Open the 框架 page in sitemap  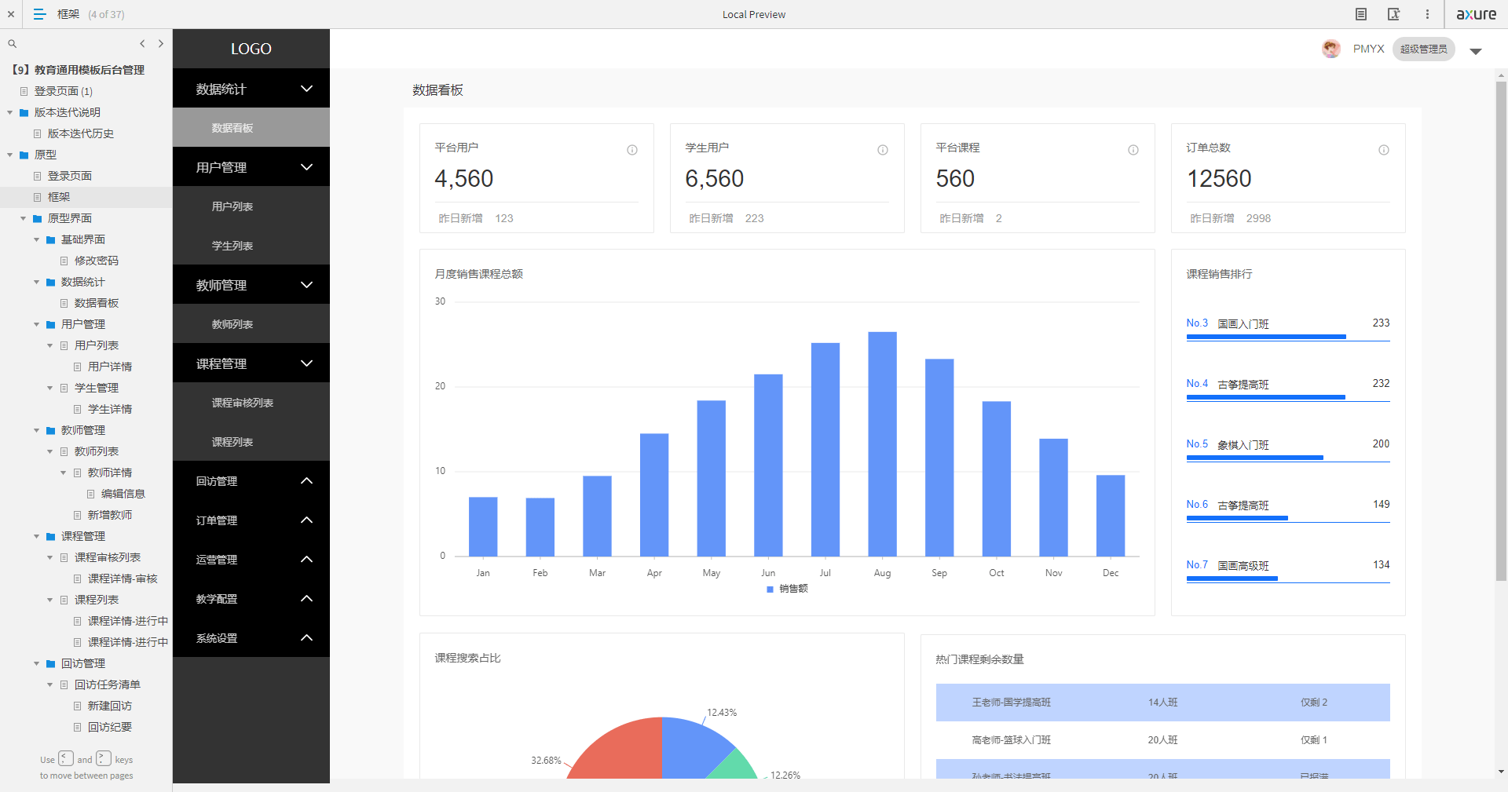tap(59, 197)
